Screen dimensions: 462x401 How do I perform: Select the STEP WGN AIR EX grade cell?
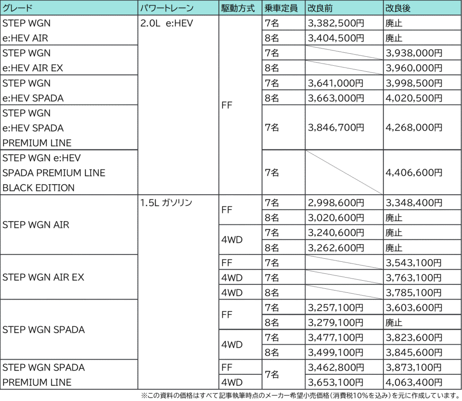[69, 278]
